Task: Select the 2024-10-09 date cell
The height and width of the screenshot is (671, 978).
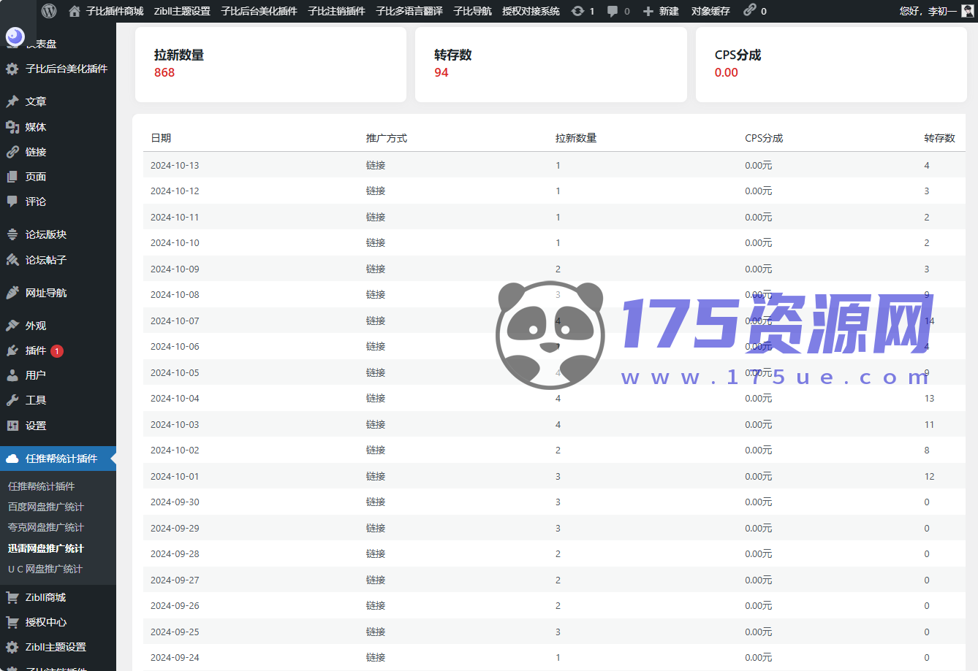Action: click(x=175, y=269)
